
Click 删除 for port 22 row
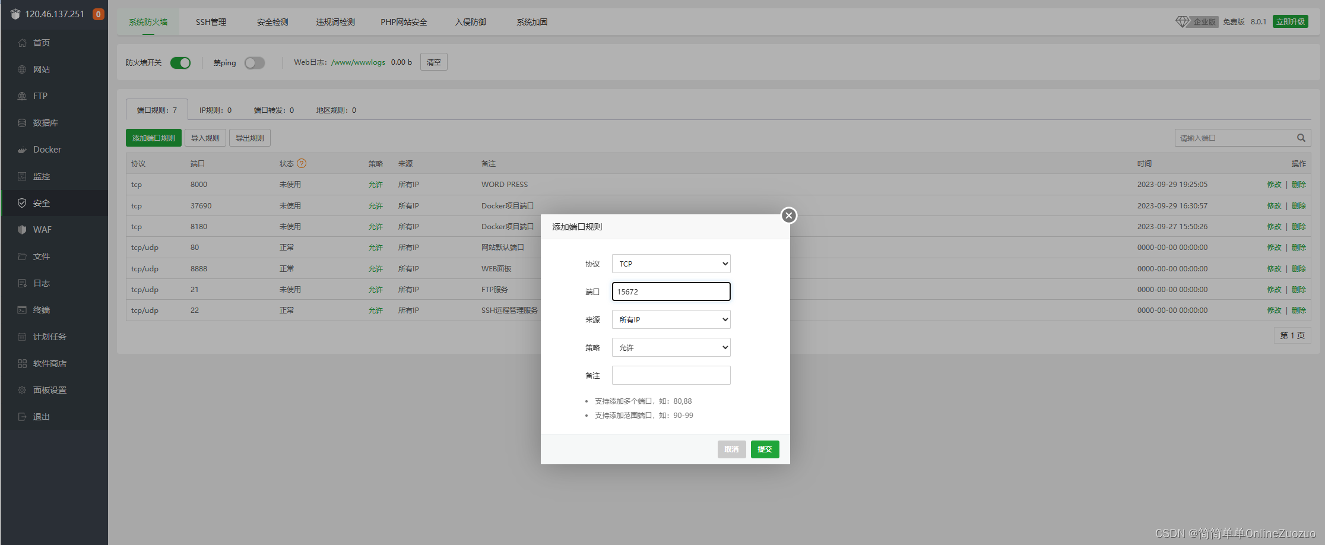click(1299, 310)
